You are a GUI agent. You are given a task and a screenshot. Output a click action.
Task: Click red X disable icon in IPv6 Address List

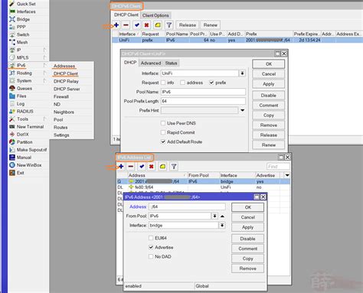152,166
